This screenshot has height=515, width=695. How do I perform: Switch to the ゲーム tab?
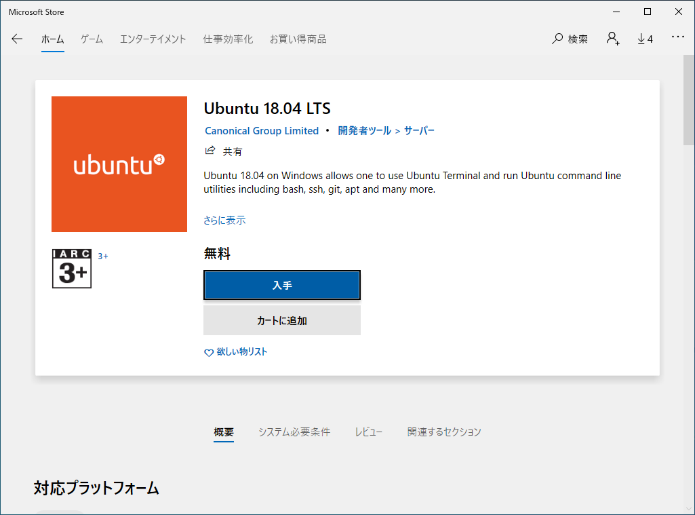(92, 39)
